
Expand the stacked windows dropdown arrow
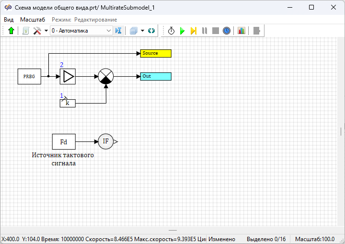click(142, 31)
